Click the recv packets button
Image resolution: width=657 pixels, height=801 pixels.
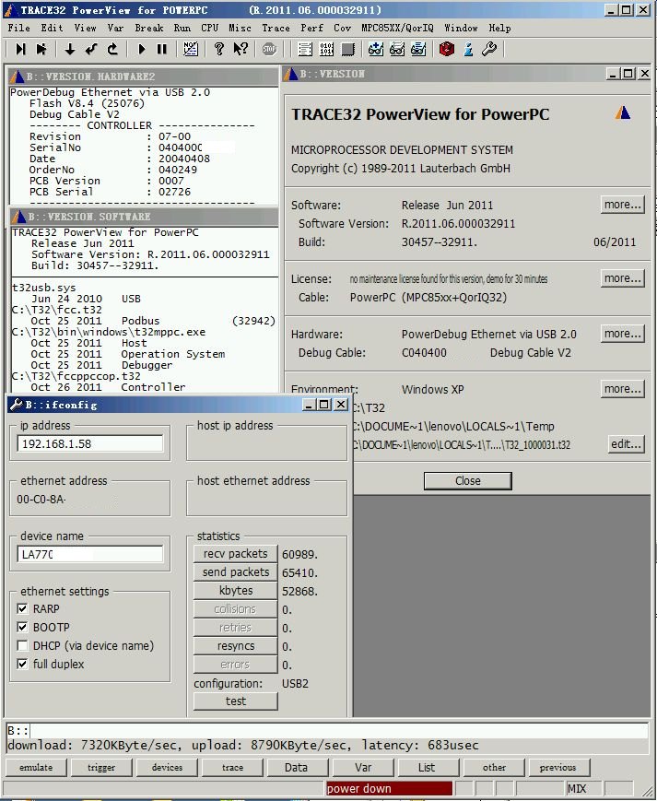click(x=235, y=554)
